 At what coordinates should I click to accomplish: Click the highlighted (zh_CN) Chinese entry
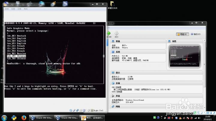tap(16, 56)
